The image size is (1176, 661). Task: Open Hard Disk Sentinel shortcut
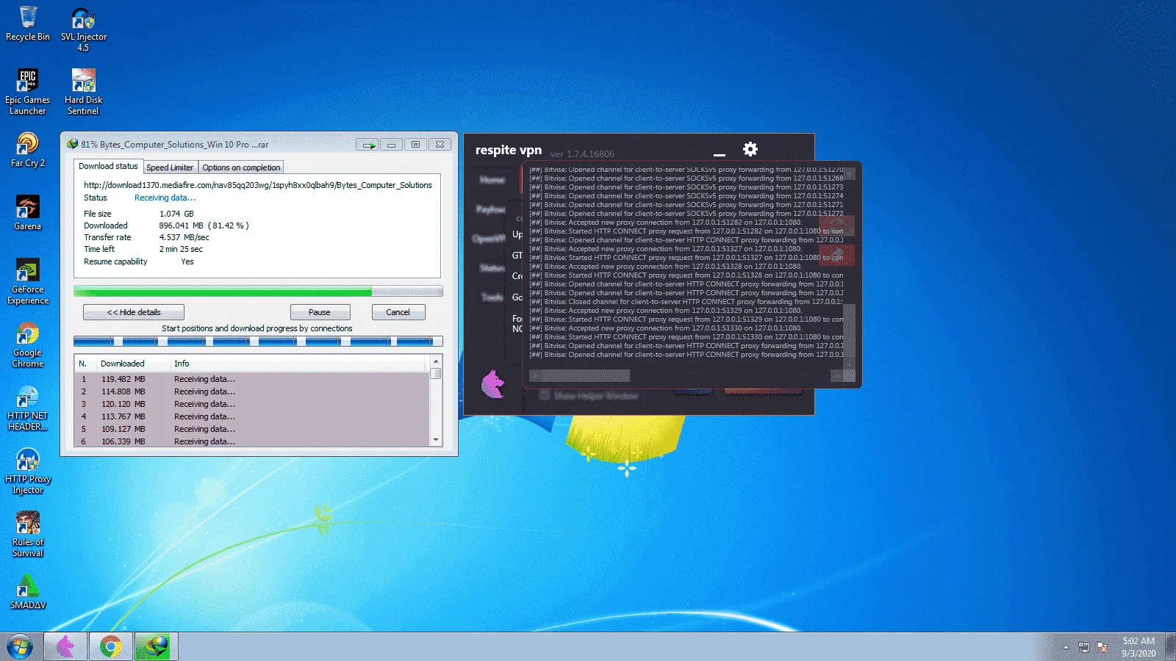click(83, 92)
